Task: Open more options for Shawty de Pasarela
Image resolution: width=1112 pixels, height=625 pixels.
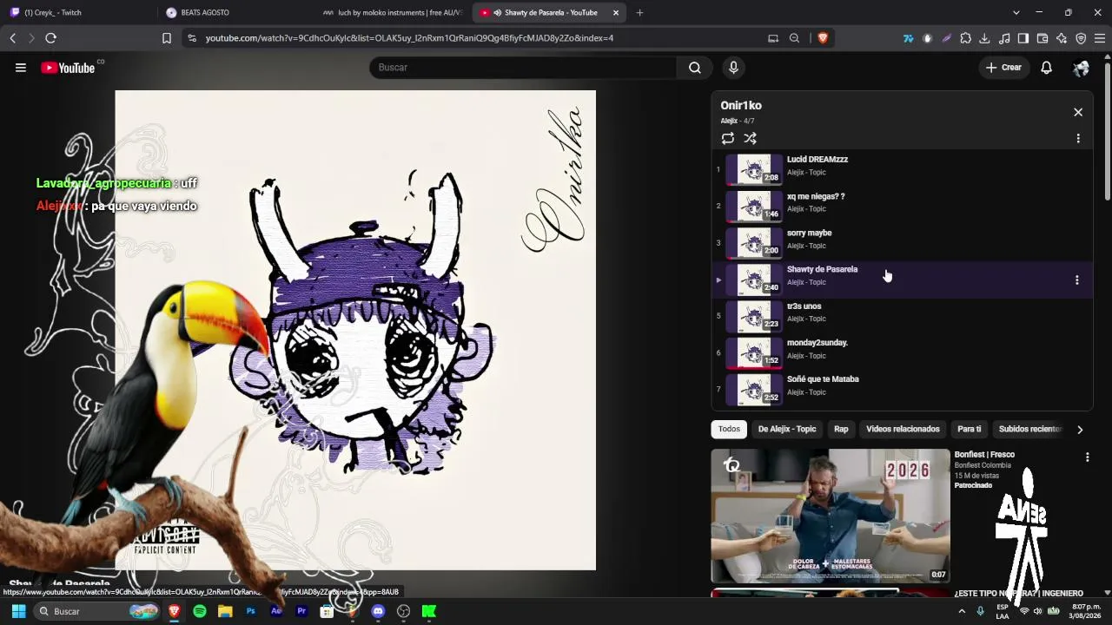Action: 1077,280
